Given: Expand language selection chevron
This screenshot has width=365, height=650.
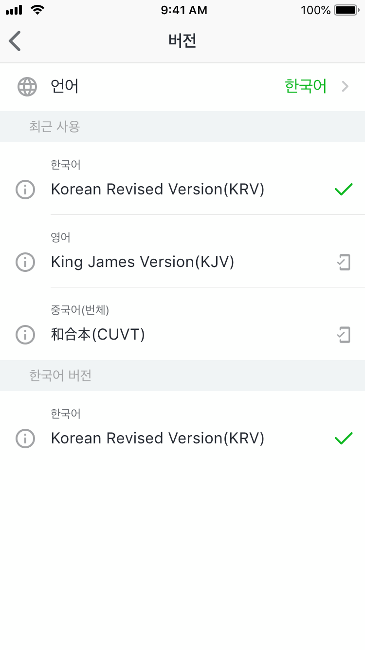Looking at the screenshot, I should pyautogui.click(x=346, y=87).
